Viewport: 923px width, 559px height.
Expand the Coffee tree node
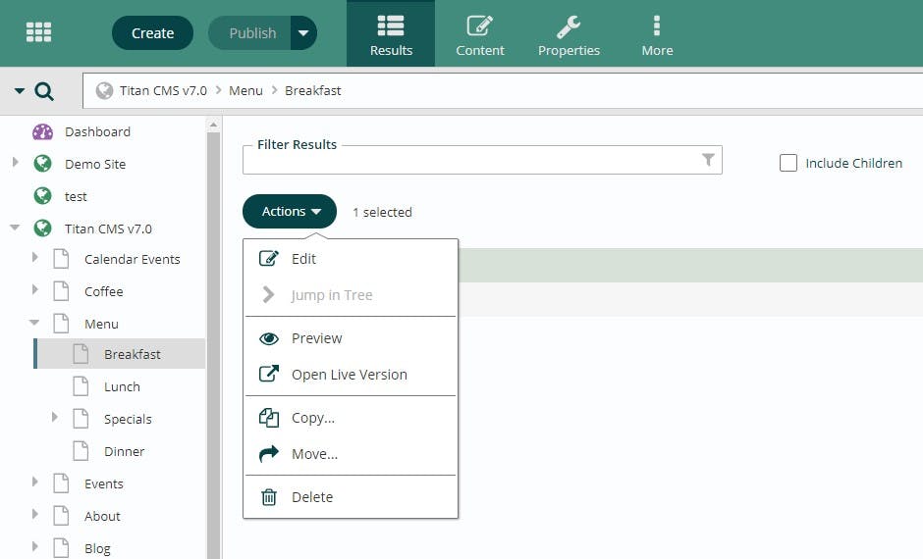click(34, 289)
